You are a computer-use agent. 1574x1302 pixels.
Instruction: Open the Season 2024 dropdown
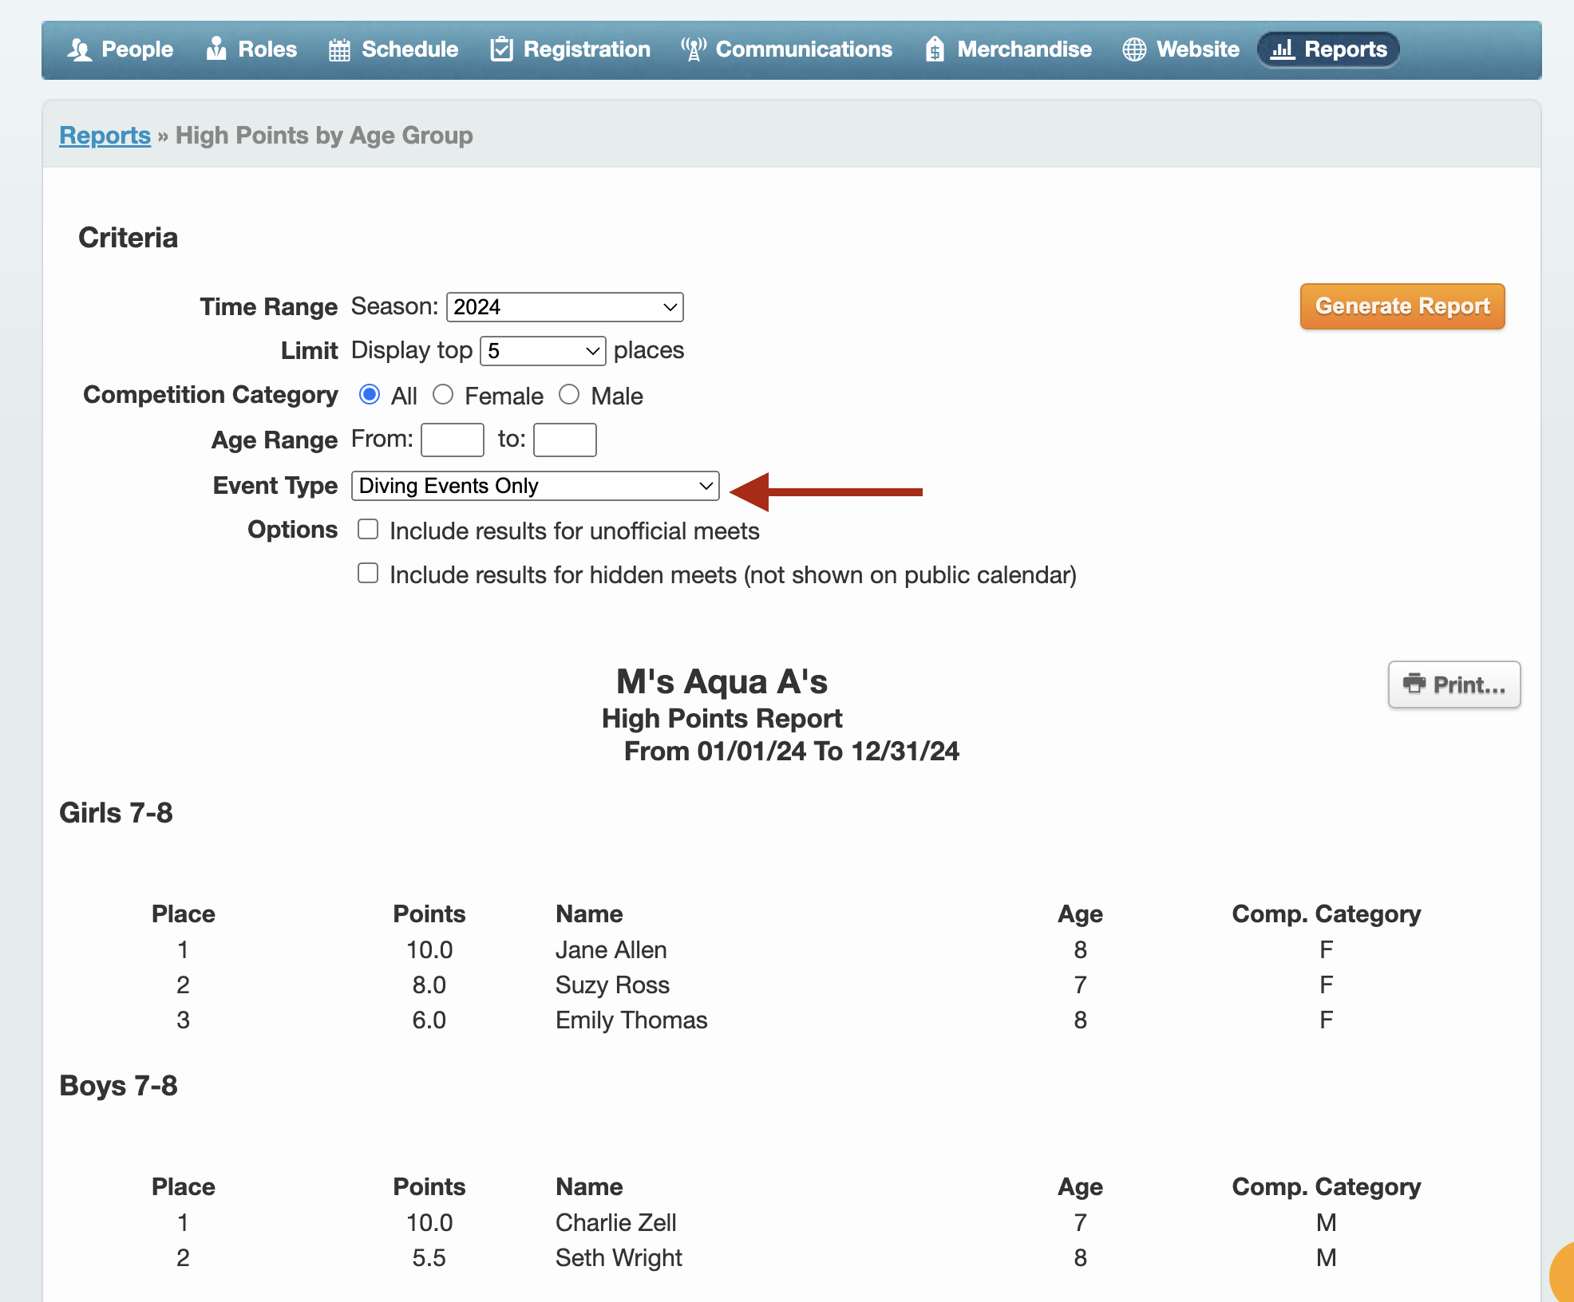565,307
